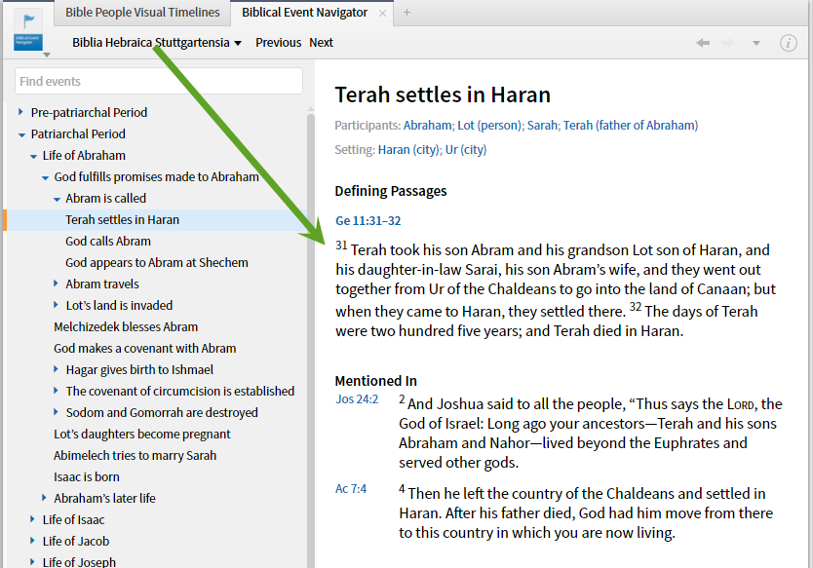Expand the Pre-patriarchal Period node
The image size is (813, 568).
click(21, 113)
